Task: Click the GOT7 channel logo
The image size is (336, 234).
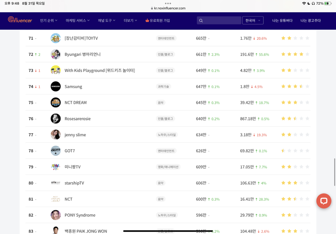Action: [x=56, y=151]
